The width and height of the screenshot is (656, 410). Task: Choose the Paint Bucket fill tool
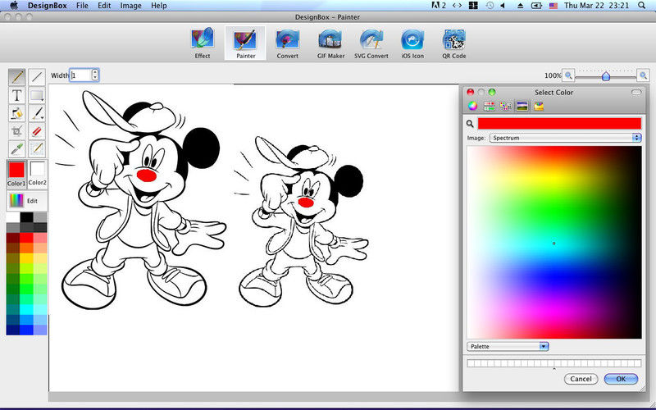click(x=16, y=113)
